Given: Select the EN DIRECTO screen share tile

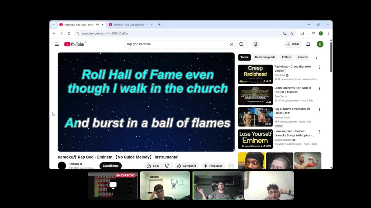Looking at the screenshot, I should pos(113,186).
